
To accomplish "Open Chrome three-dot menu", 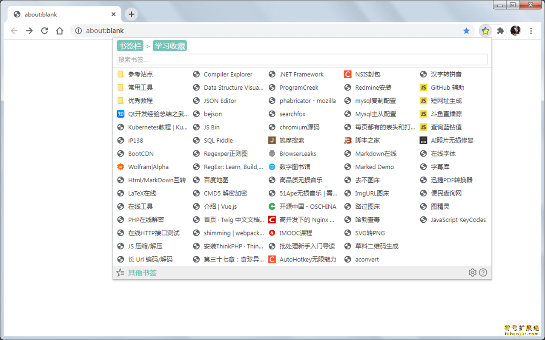I will pos(531,31).
